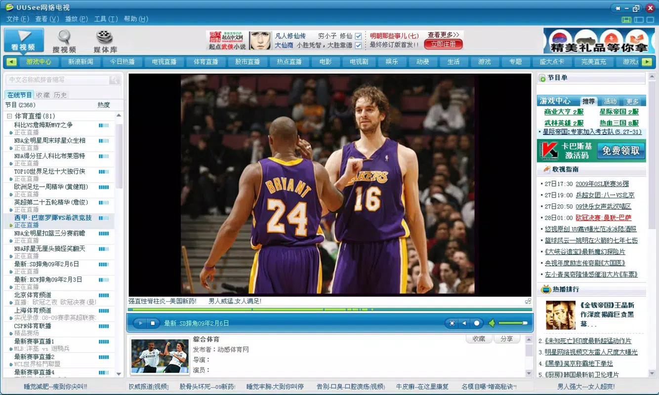
Task: Click the 金钱帝国 movie thumbnail
Action: pyautogui.click(x=561, y=315)
